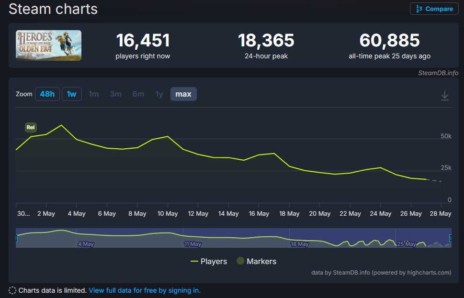The image size is (464, 298).
Task: Click the 14 May axis label
Action: (228, 213)
